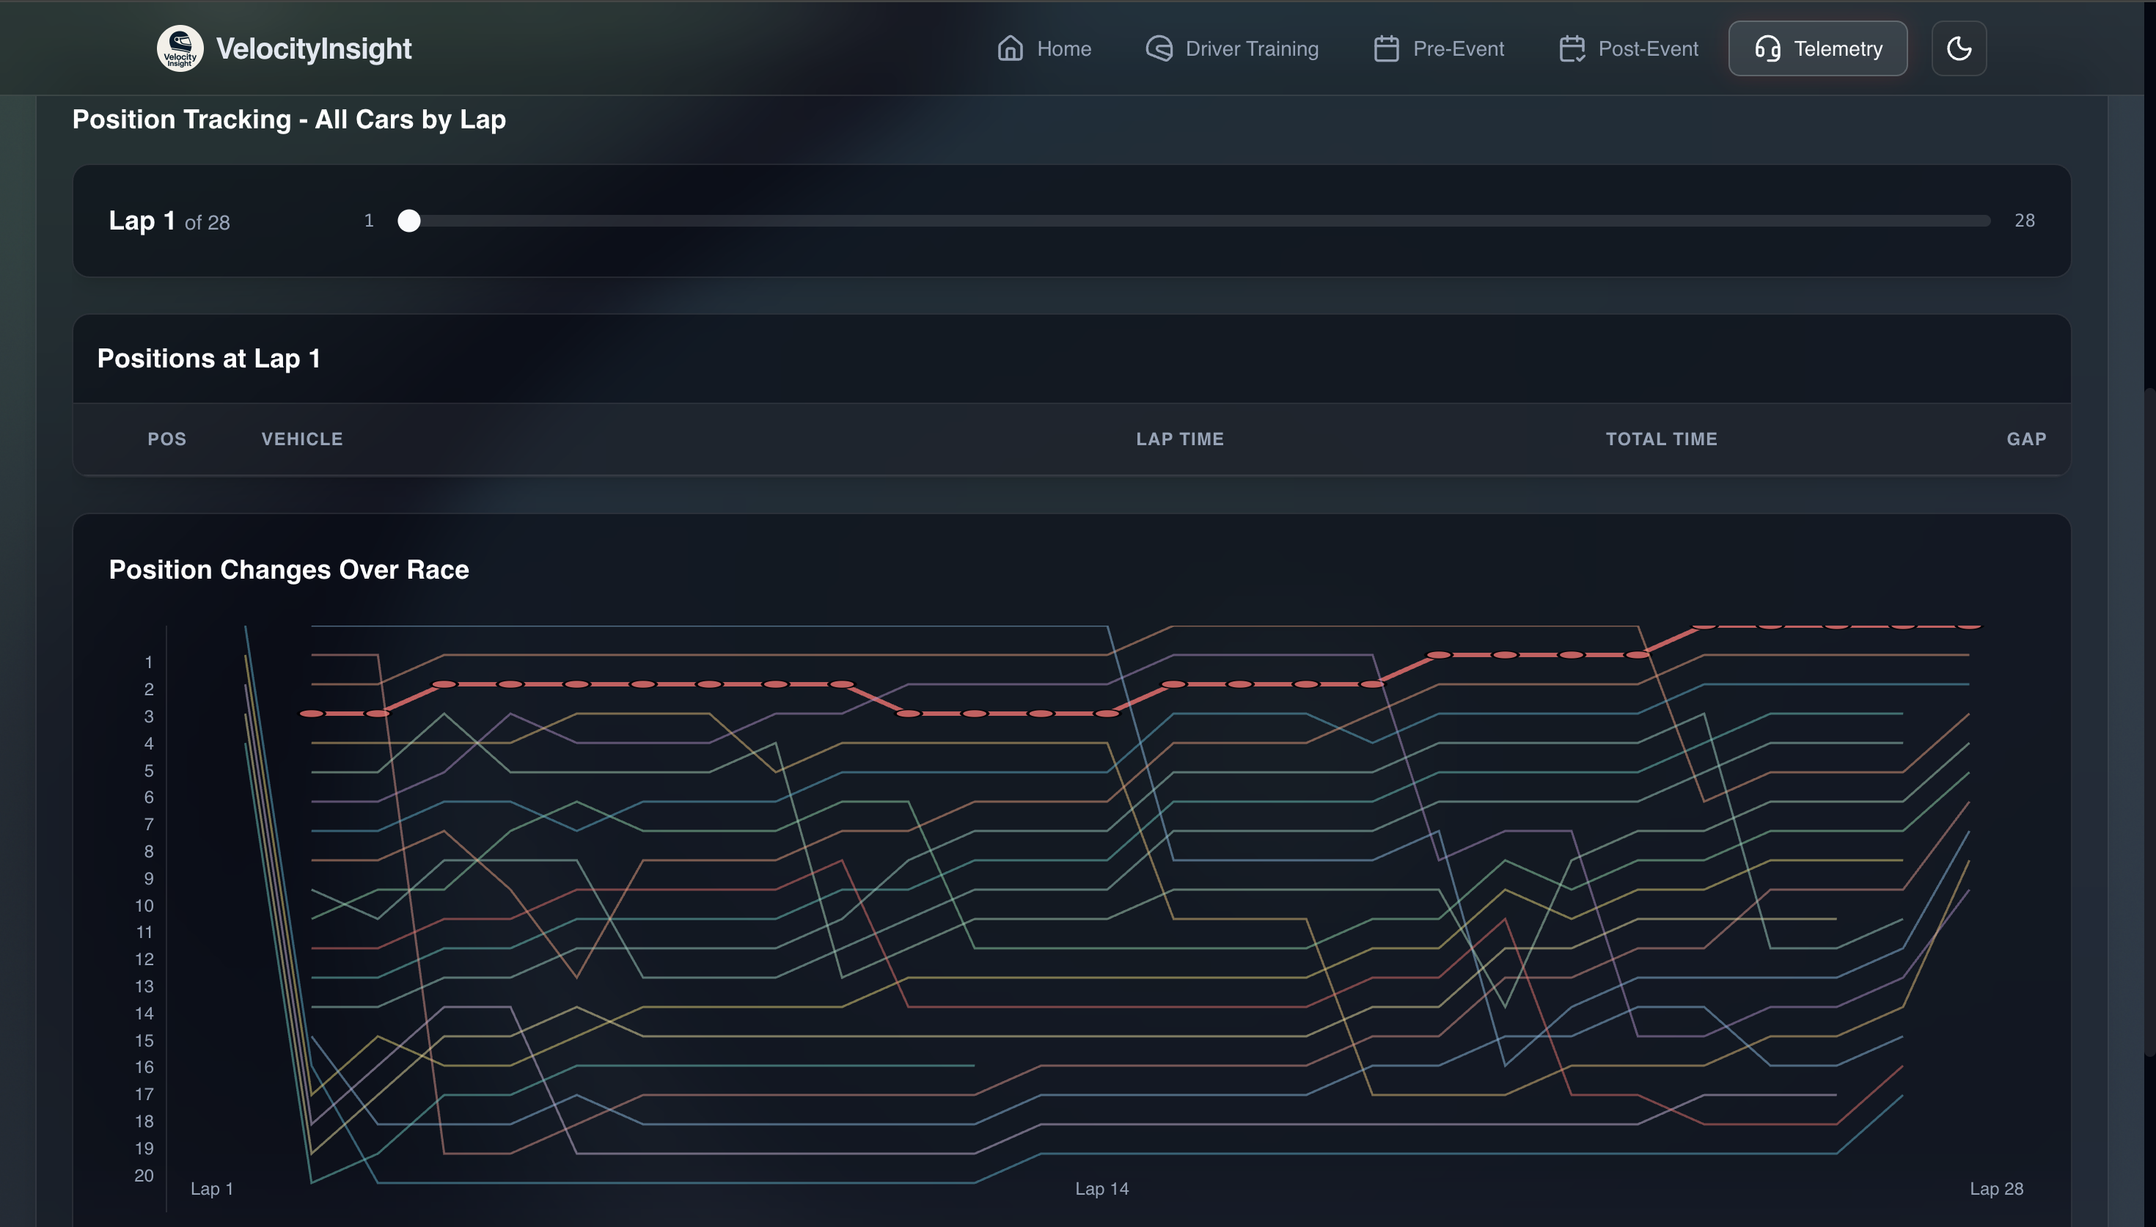Click the POS column header

pos(166,439)
